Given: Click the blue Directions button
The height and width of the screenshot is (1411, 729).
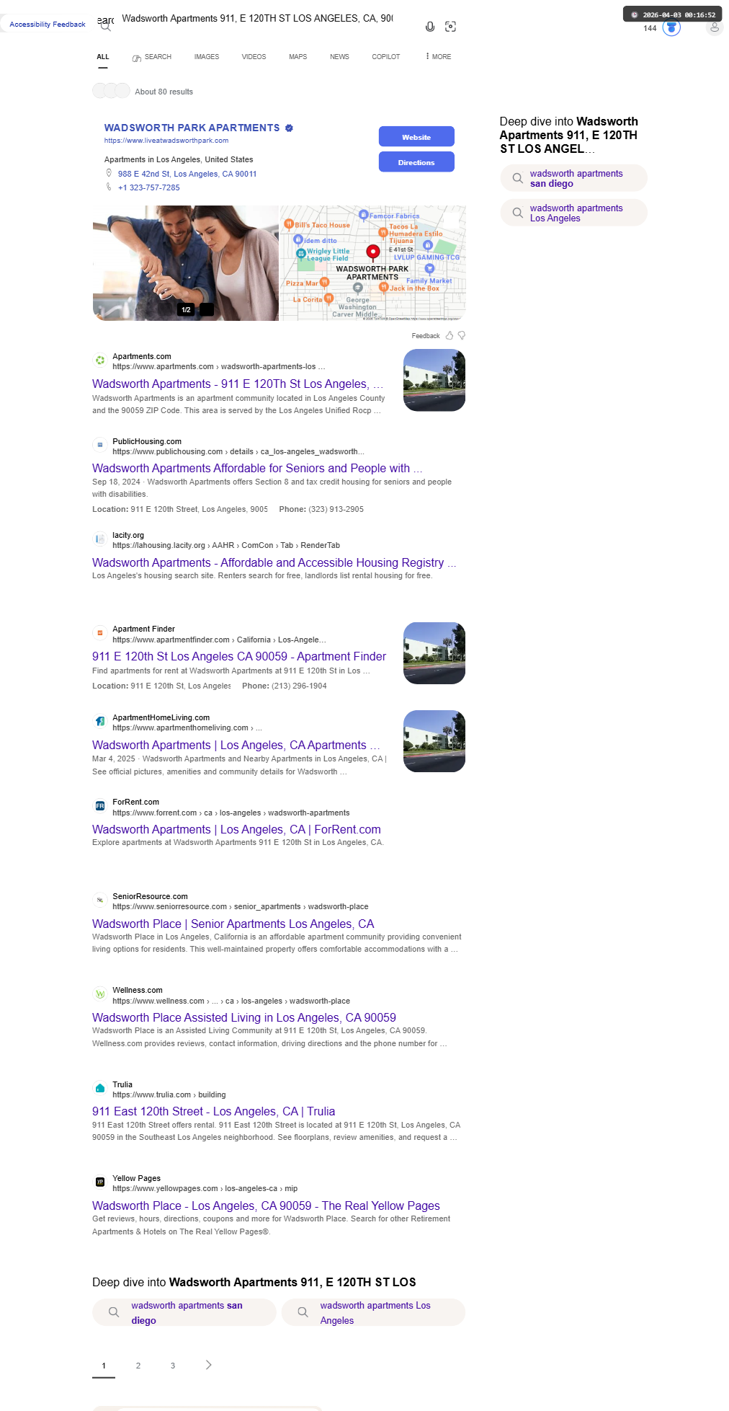Looking at the screenshot, I should coord(416,162).
